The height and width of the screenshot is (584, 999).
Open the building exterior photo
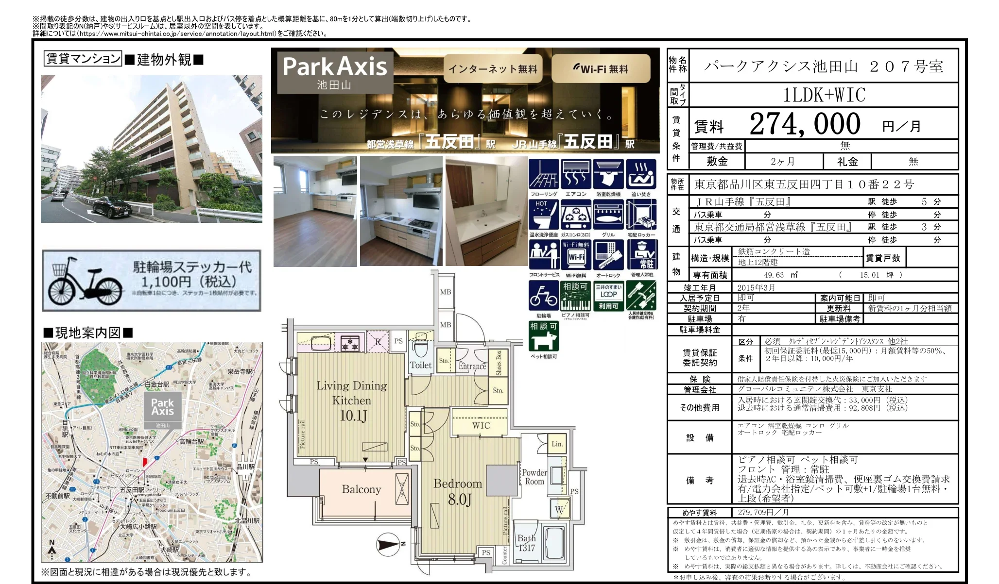coord(152,149)
